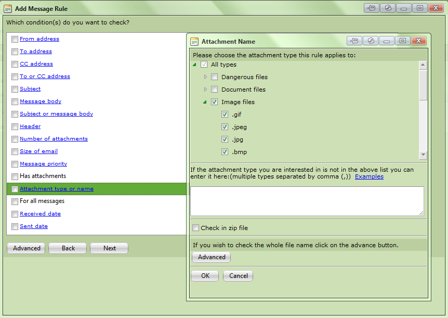Open the From address link
Image resolution: width=448 pixels, height=318 pixels.
(39, 39)
